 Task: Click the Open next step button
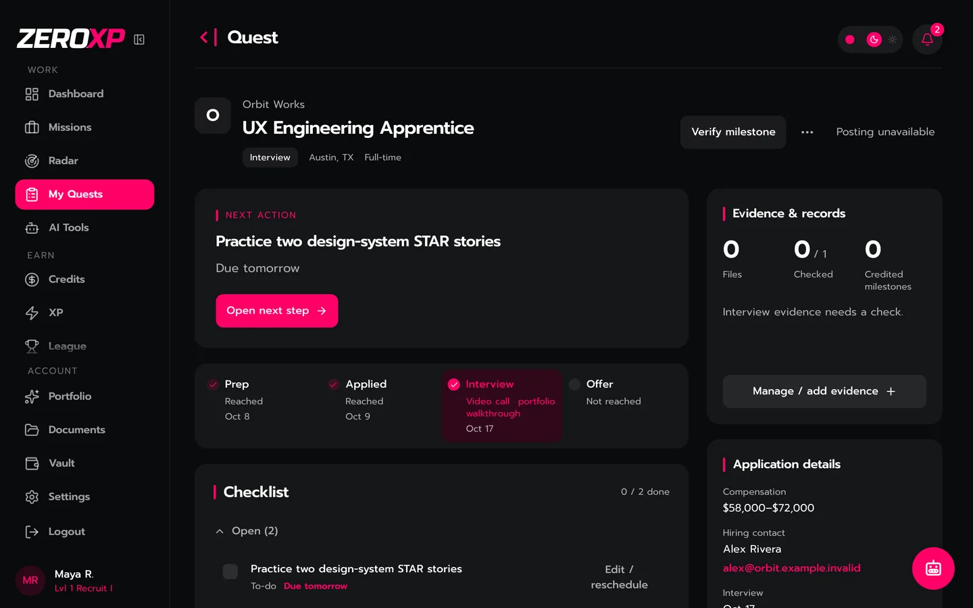coord(277,311)
